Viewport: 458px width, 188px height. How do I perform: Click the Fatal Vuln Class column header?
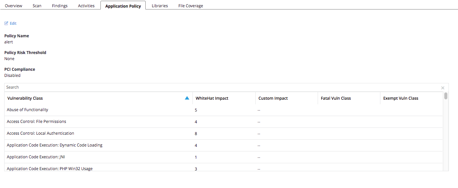pos(349,98)
